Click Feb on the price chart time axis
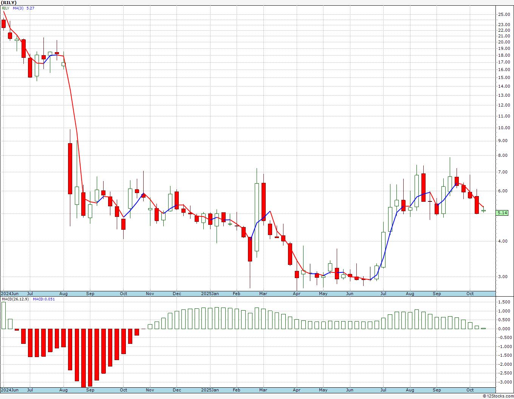 [x=237, y=294]
